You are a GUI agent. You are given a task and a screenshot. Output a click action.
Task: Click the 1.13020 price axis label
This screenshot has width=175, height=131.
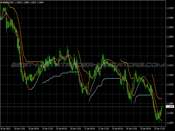coord(170,94)
